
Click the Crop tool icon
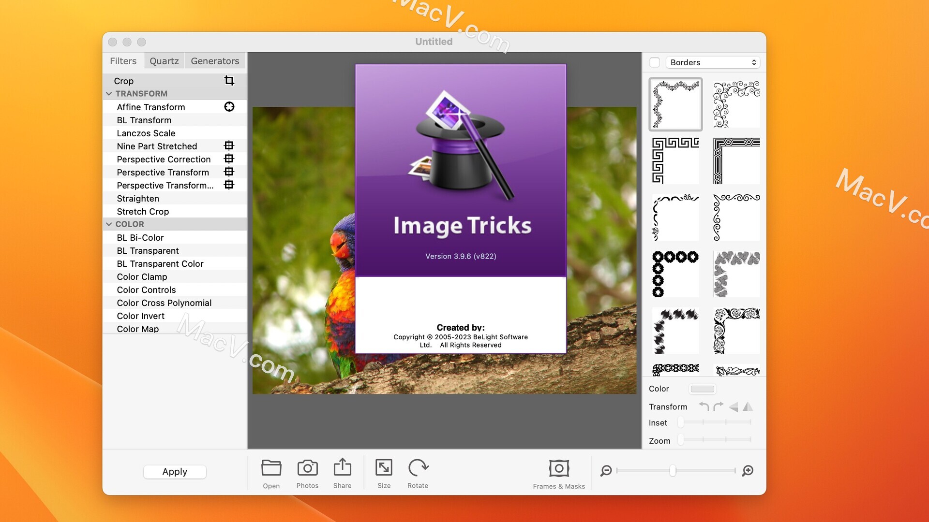(x=228, y=80)
